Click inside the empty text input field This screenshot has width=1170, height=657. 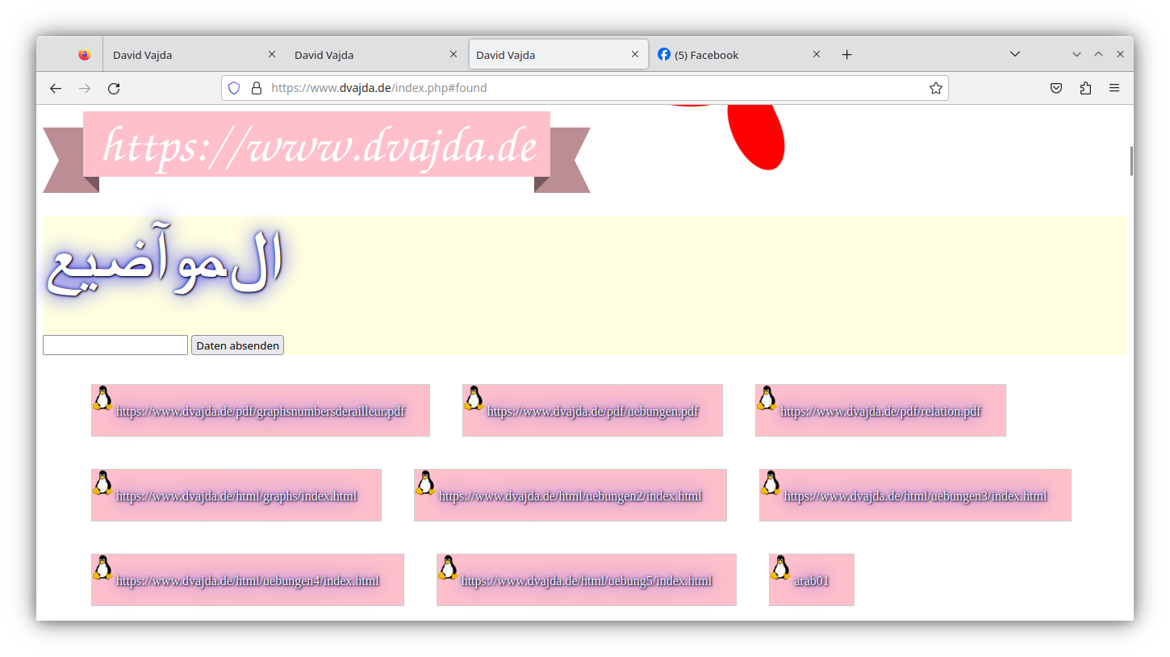click(115, 345)
